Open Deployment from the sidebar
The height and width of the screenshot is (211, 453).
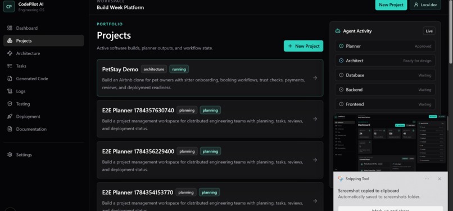tap(43, 117)
